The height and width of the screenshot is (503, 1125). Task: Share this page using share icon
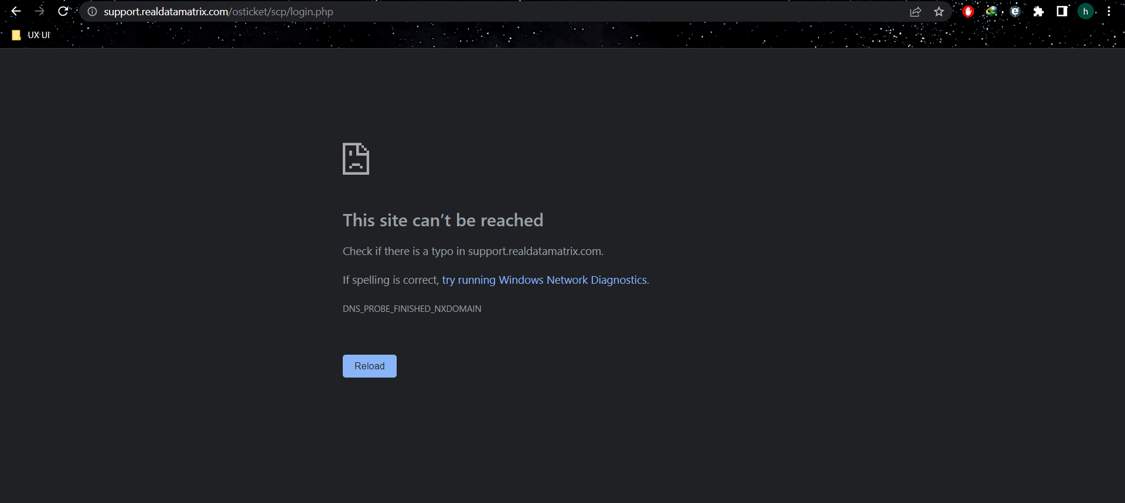point(915,12)
